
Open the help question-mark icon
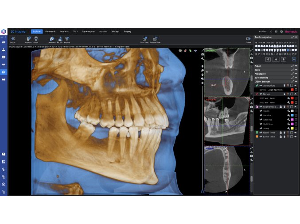(281, 32)
